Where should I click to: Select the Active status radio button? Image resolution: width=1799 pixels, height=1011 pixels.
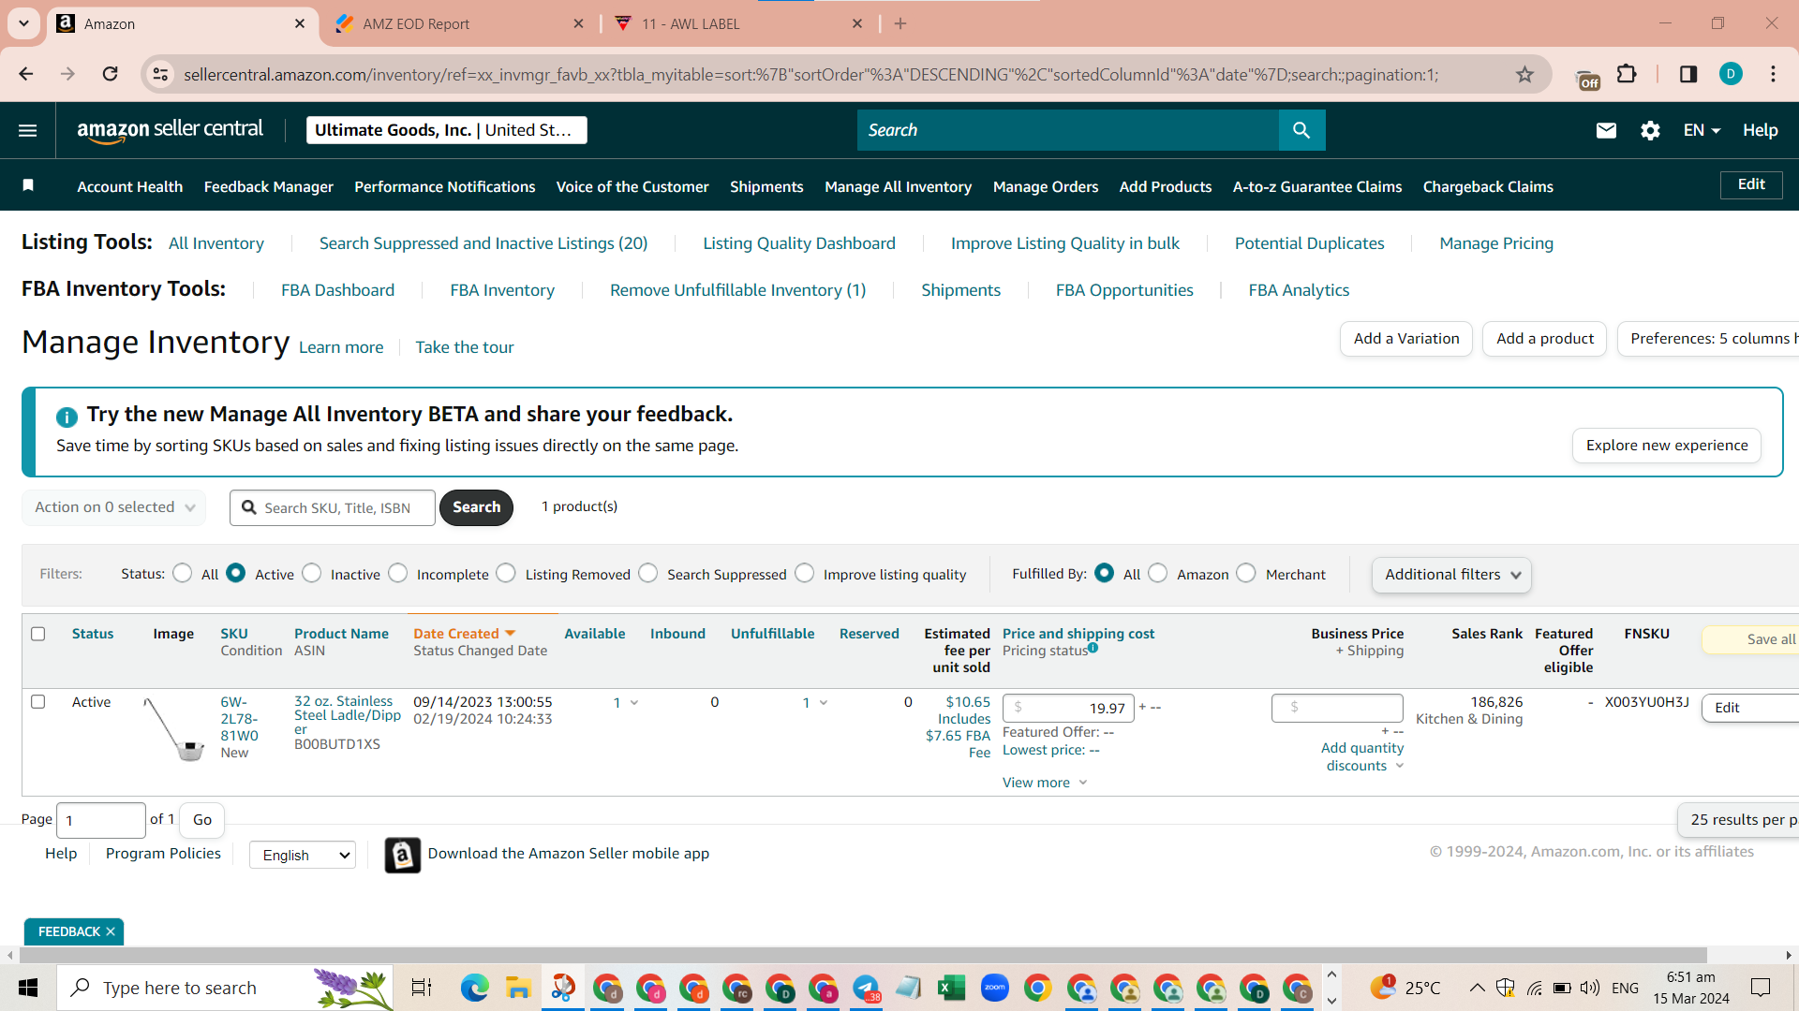(x=236, y=573)
